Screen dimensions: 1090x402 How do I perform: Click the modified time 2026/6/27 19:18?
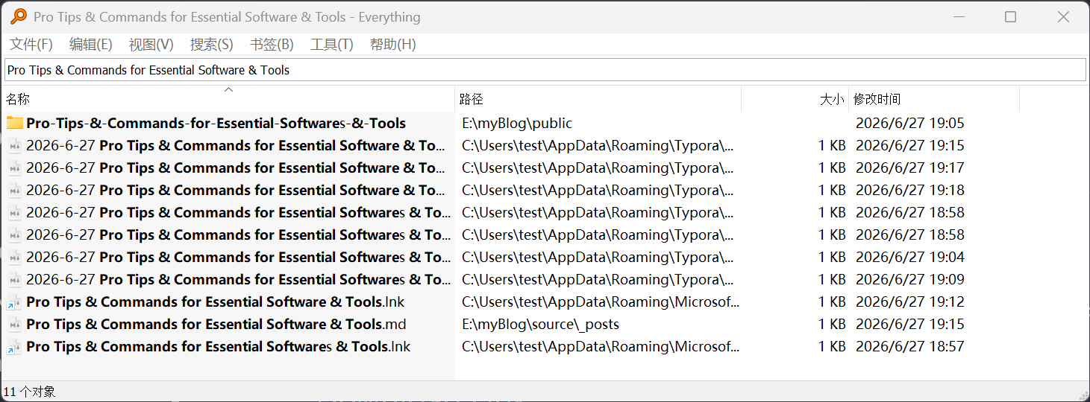point(910,190)
